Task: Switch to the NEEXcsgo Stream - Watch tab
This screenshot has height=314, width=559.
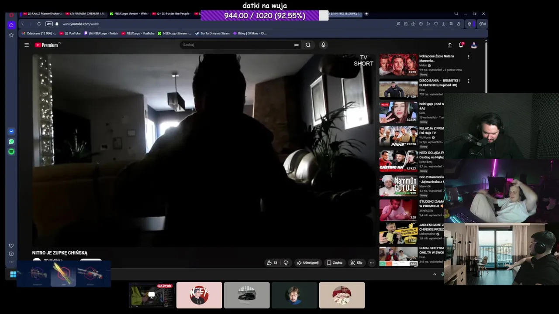Action: (x=129, y=14)
